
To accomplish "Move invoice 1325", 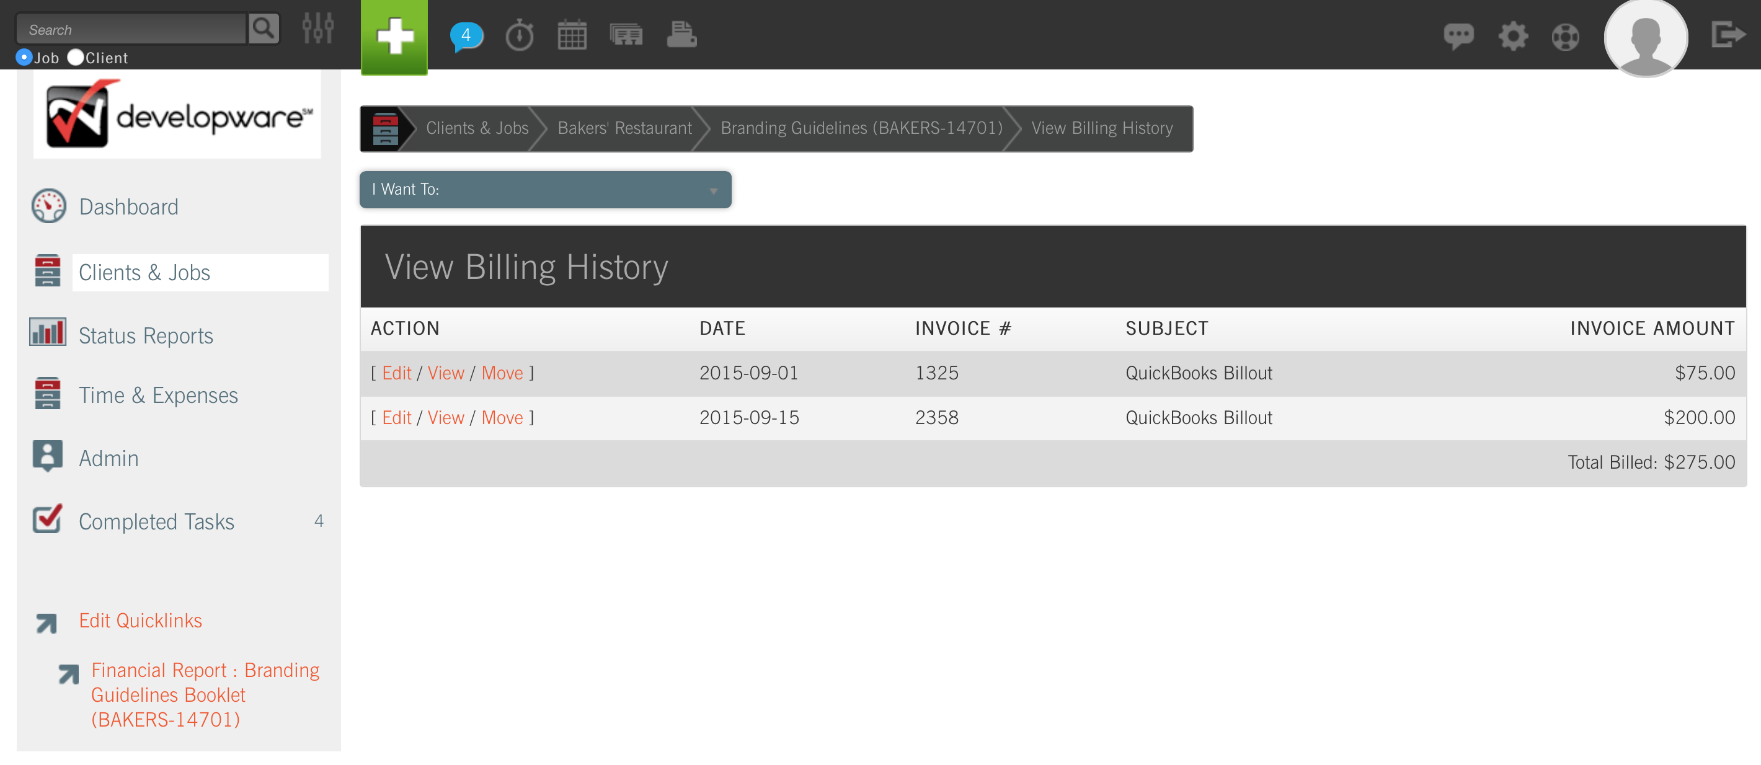I will point(502,373).
